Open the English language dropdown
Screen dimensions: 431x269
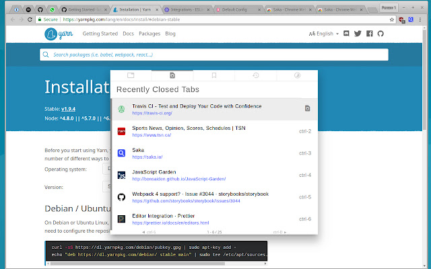pos(324,34)
